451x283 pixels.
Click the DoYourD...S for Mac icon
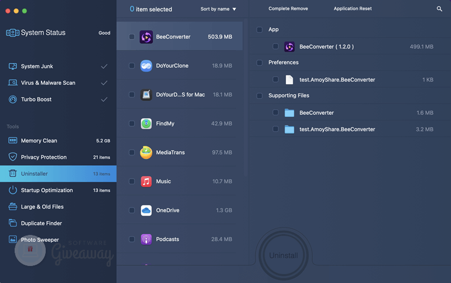146,94
